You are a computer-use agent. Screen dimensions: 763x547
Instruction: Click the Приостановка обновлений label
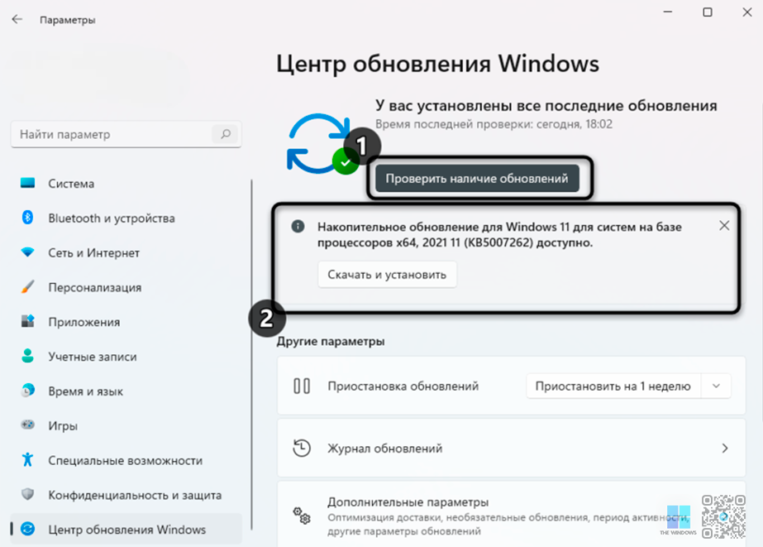pyautogui.click(x=403, y=386)
